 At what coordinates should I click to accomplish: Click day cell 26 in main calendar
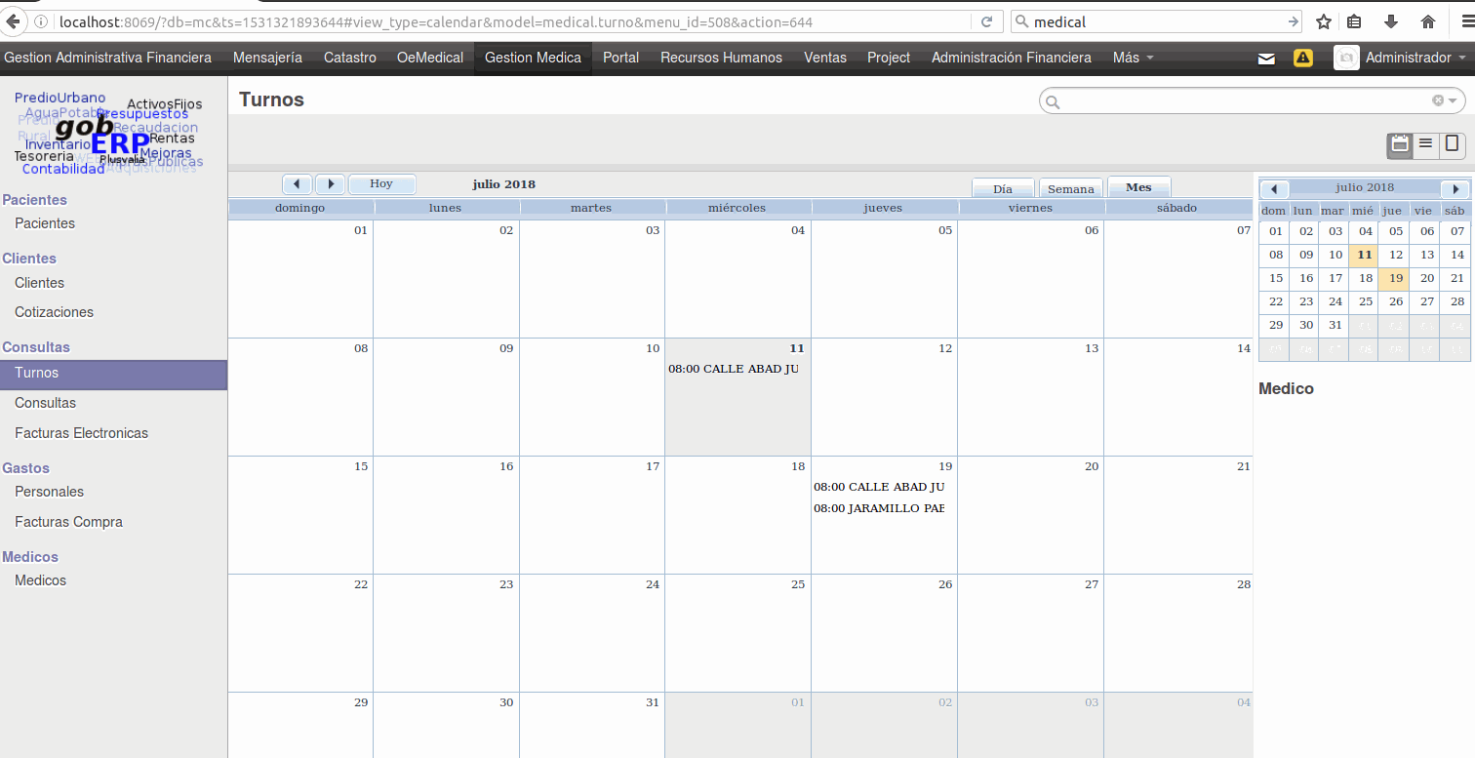tap(884, 633)
